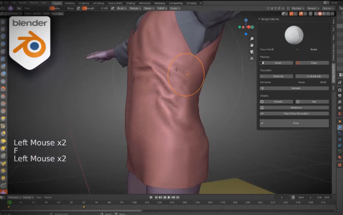The width and height of the screenshot is (343, 215).
Task: Toggle pen pressure for Radius
Action: (x=79, y=8)
